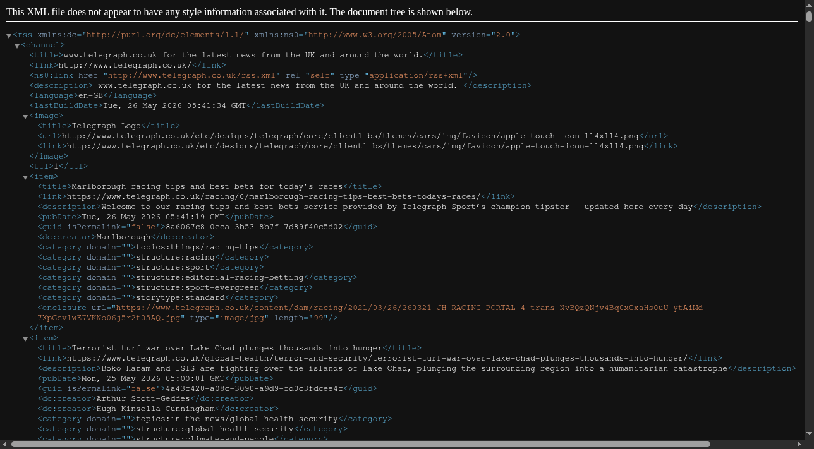The image size is (814, 449).
Task: Click the first closing item tag
Action: click(x=46, y=328)
